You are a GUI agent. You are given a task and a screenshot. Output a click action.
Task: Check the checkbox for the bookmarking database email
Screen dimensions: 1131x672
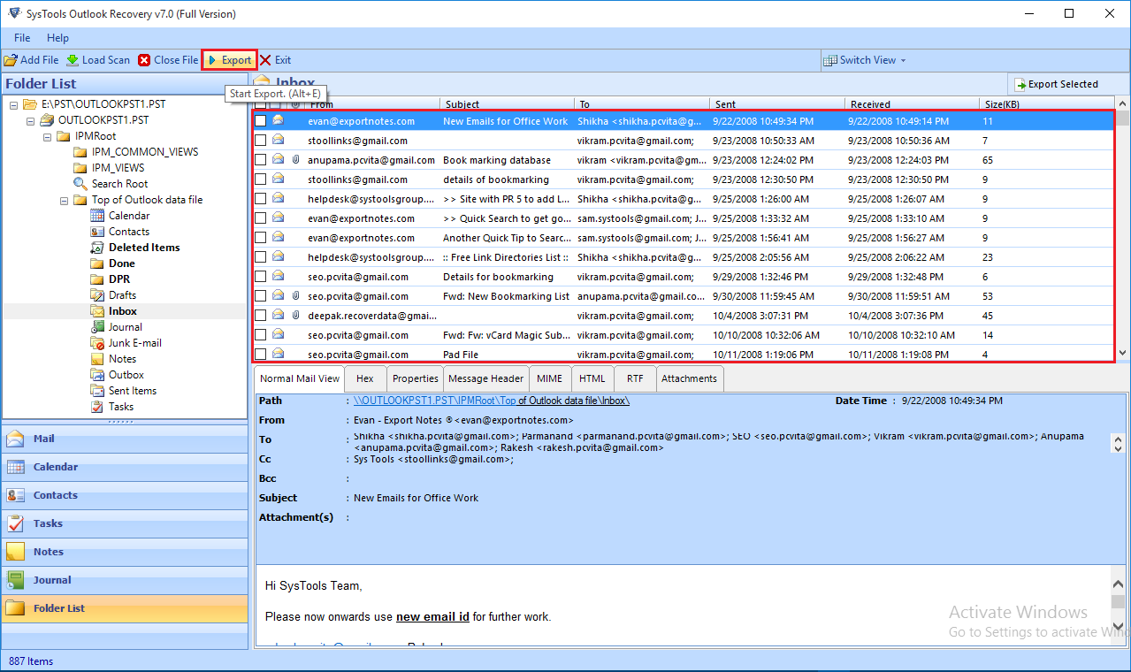[262, 160]
